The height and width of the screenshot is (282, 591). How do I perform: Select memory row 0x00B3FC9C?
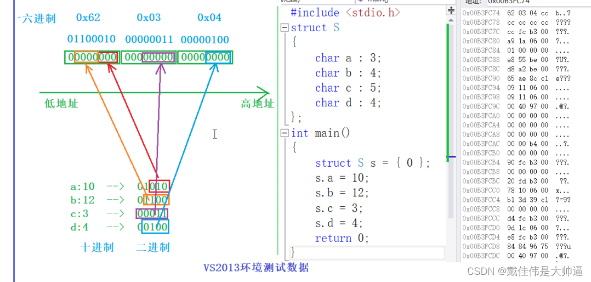tap(517, 106)
